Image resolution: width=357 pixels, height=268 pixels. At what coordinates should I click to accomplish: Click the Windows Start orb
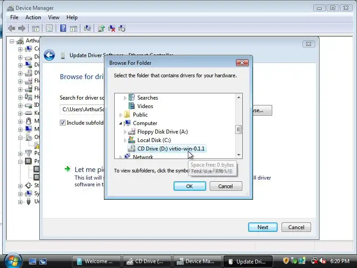(13, 261)
